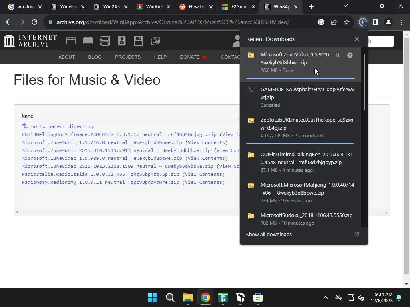Go forward in browser history
Image resolution: width=410 pixels, height=307 pixels.
[x=22, y=22]
